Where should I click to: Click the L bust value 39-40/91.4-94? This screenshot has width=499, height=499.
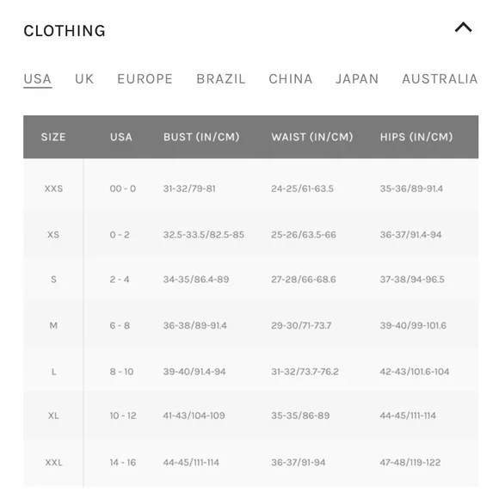pos(194,372)
